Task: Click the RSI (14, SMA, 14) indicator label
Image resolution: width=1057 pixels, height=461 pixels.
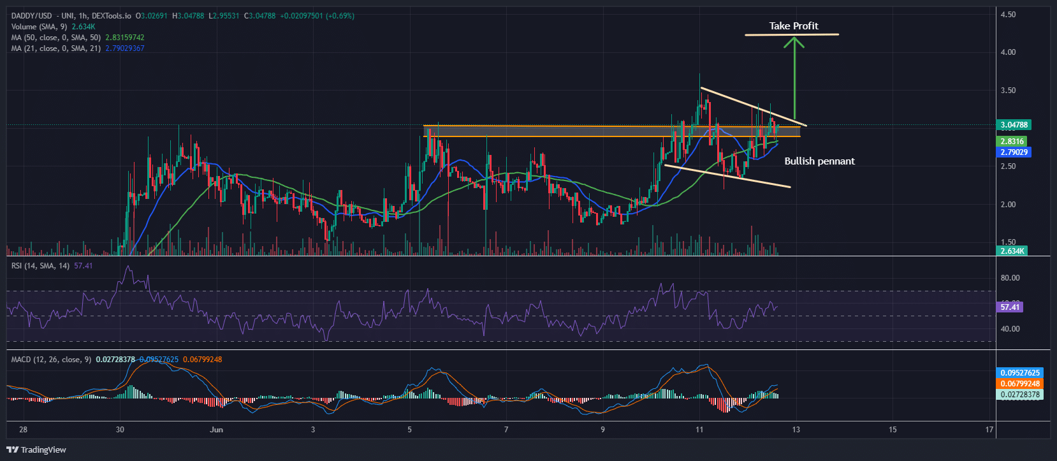Action: [x=41, y=265]
